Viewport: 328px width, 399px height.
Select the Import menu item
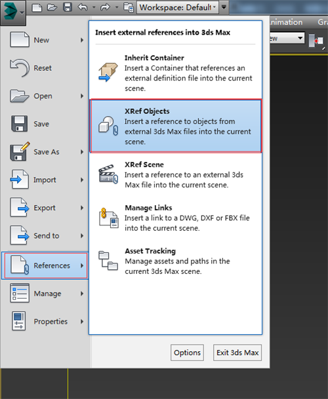pos(46,180)
